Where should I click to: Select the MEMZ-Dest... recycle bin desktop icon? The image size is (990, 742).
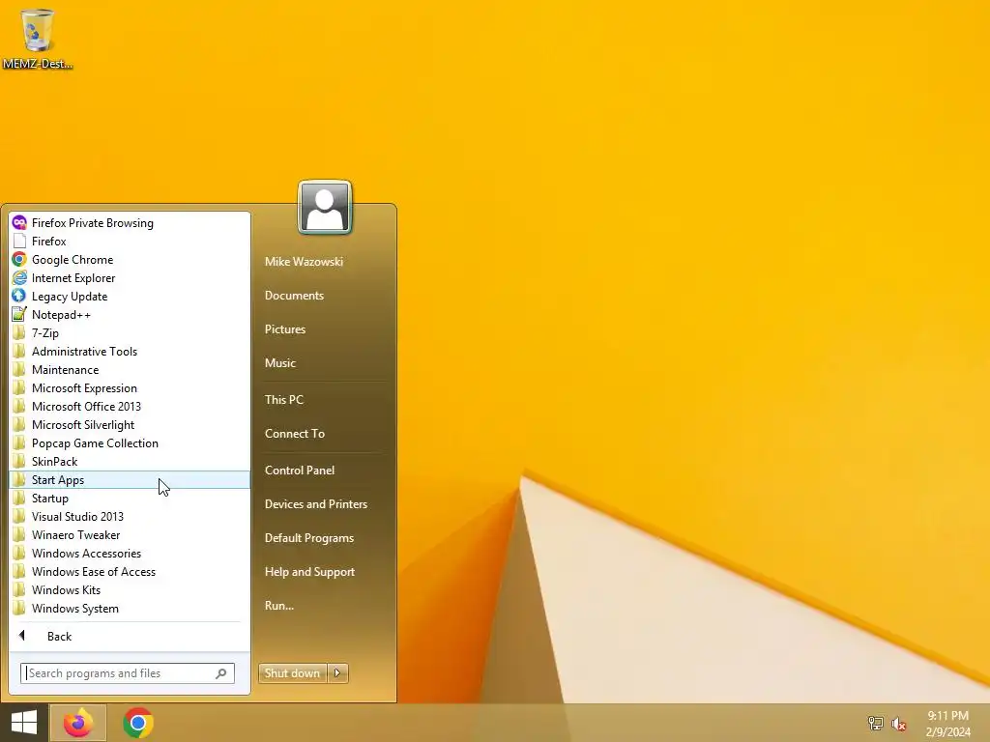click(38, 39)
